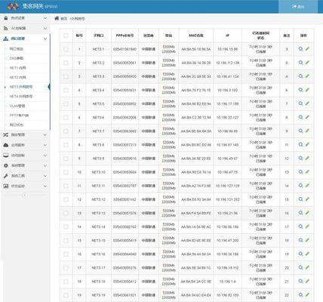Click the NET3.14 sub-interface cell
The image size is (323, 302).
click(x=98, y=226)
